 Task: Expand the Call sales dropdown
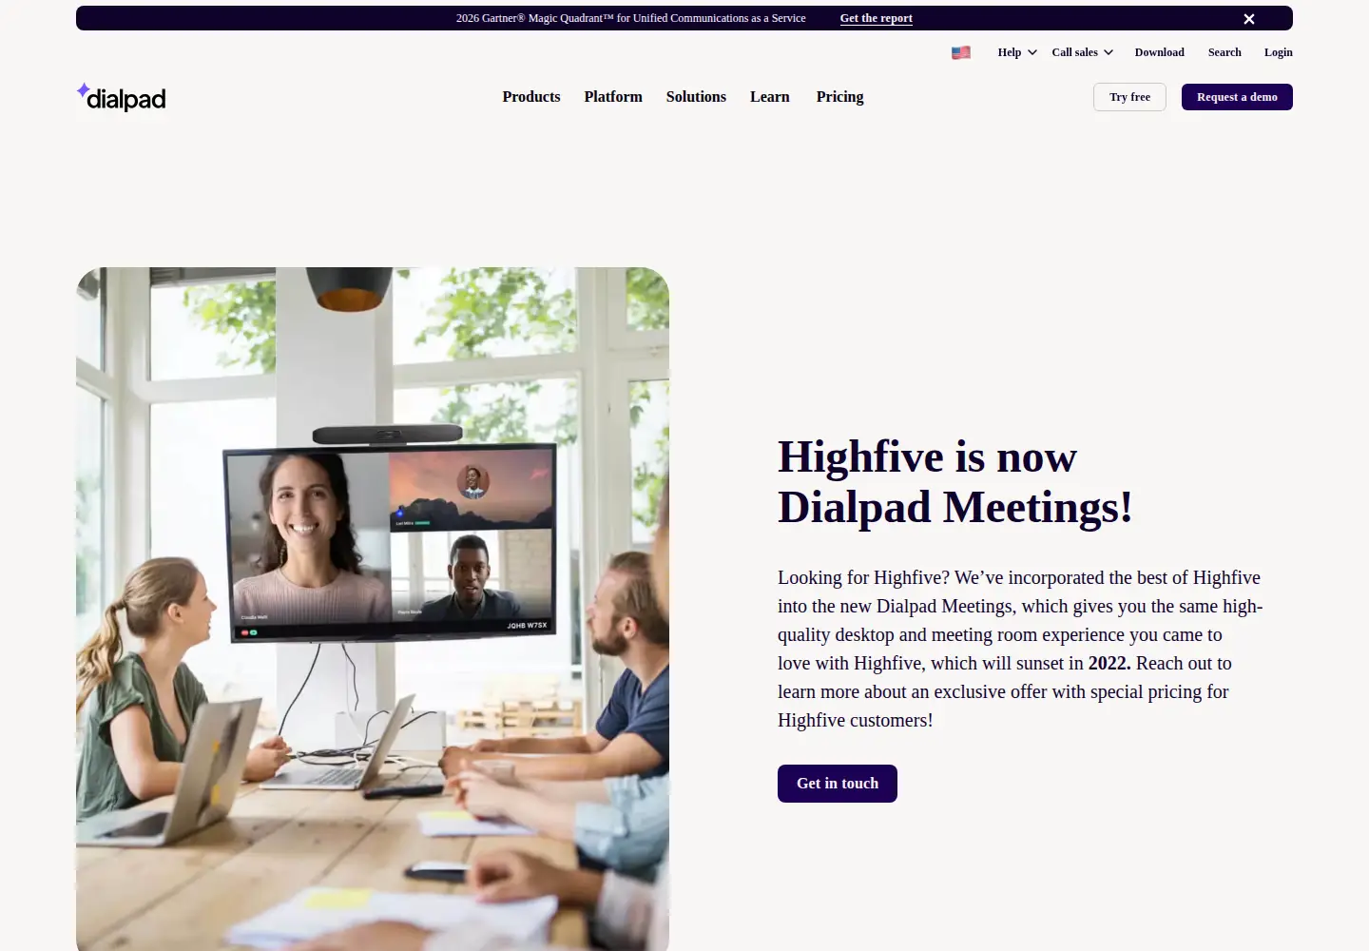[x=1083, y=52]
